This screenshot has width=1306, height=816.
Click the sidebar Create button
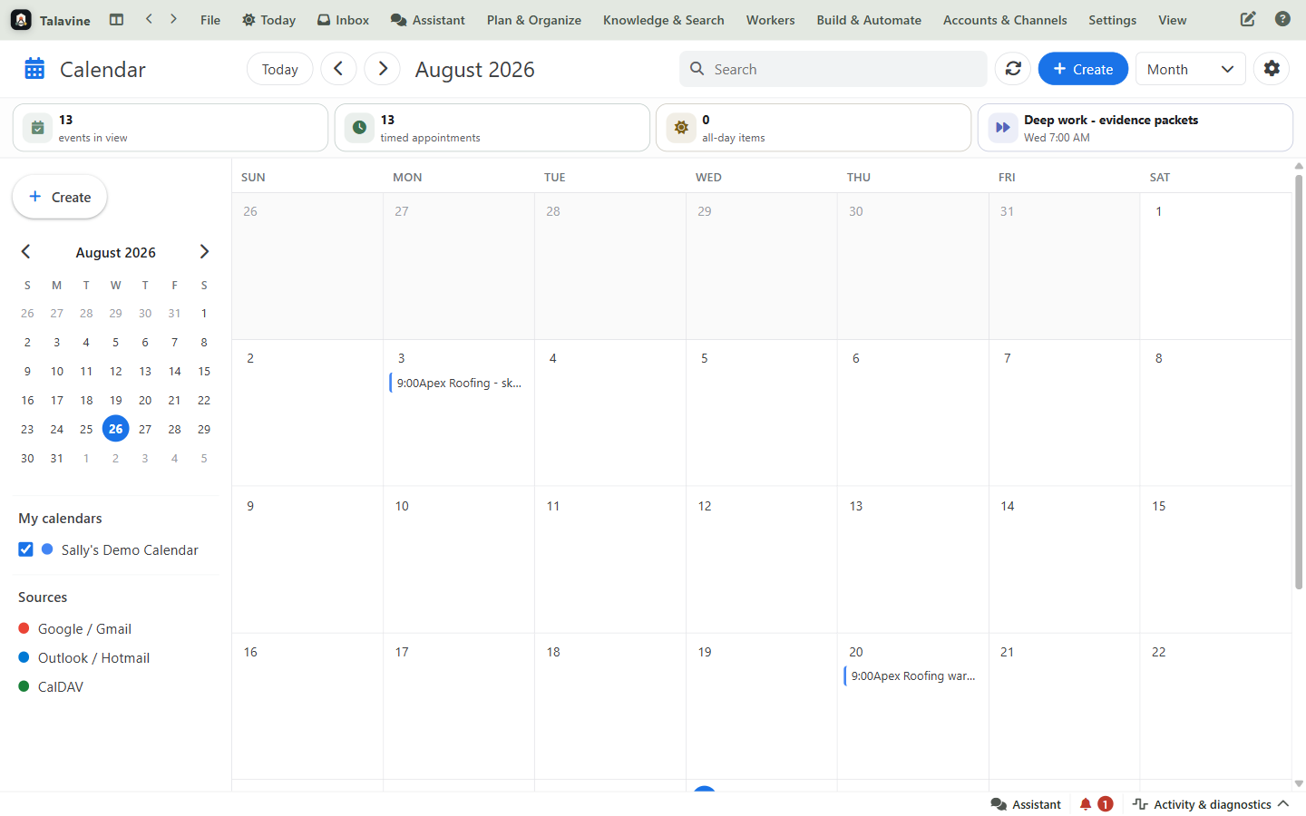pos(60,197)
